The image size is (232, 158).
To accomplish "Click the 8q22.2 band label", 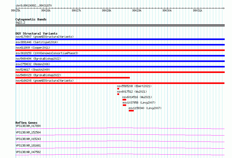I will tap(20, 22).
